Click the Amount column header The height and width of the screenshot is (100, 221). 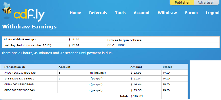(136, 67)
